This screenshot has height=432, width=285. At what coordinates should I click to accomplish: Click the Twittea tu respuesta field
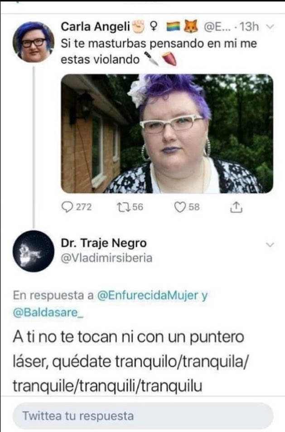tap(143, 416)
